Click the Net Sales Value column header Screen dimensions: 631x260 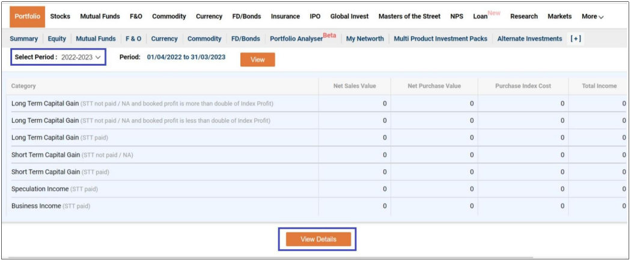click(355, 86)
